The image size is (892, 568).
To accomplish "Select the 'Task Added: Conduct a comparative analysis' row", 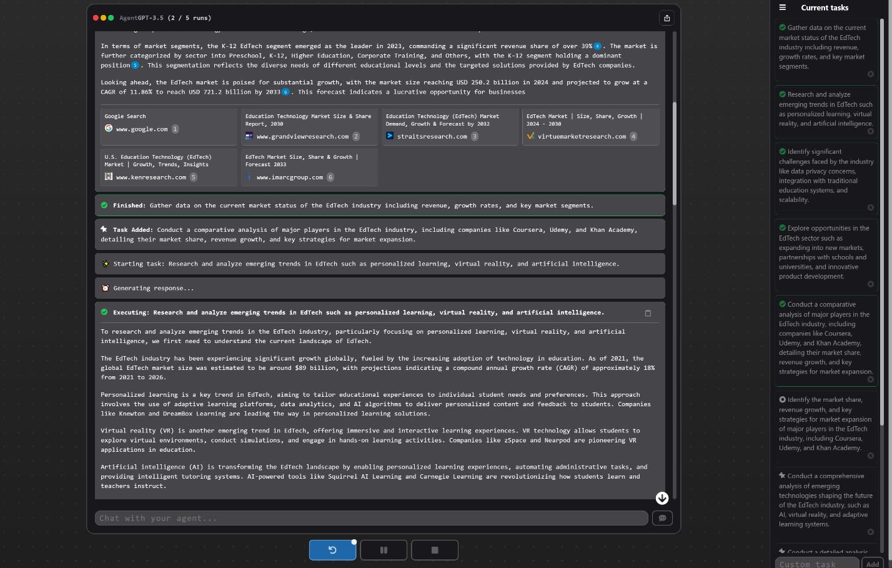I will [380, 234].
